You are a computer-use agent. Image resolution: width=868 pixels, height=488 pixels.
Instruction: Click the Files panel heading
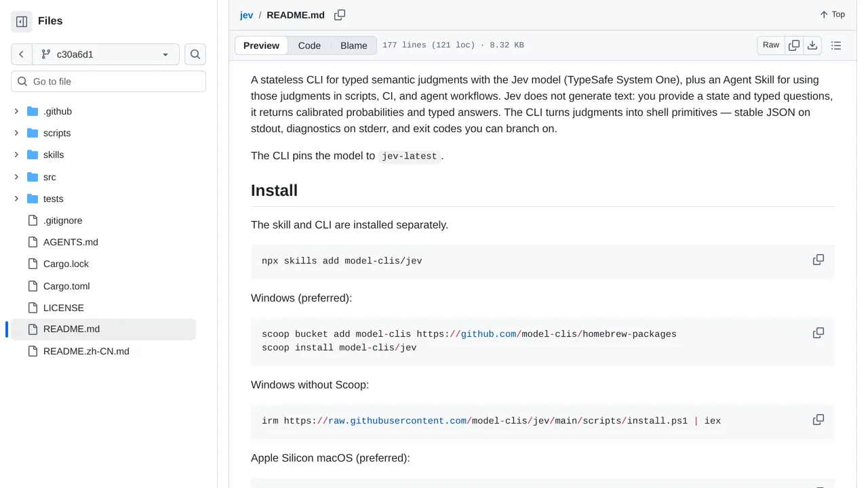[x=50, y=21]
